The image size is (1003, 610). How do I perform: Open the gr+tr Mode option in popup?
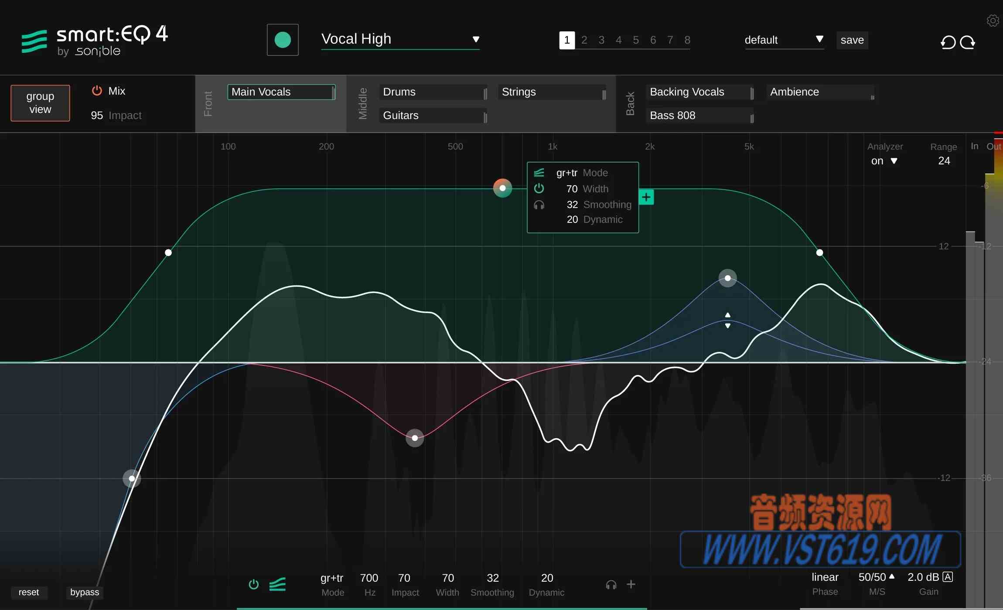pos(567,173)
